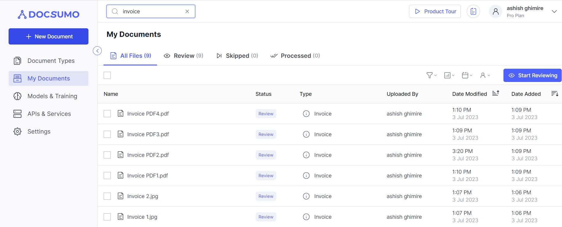Screen dimensions: 562x227
Task: Open Models & Training section
Action: [52, 96]
